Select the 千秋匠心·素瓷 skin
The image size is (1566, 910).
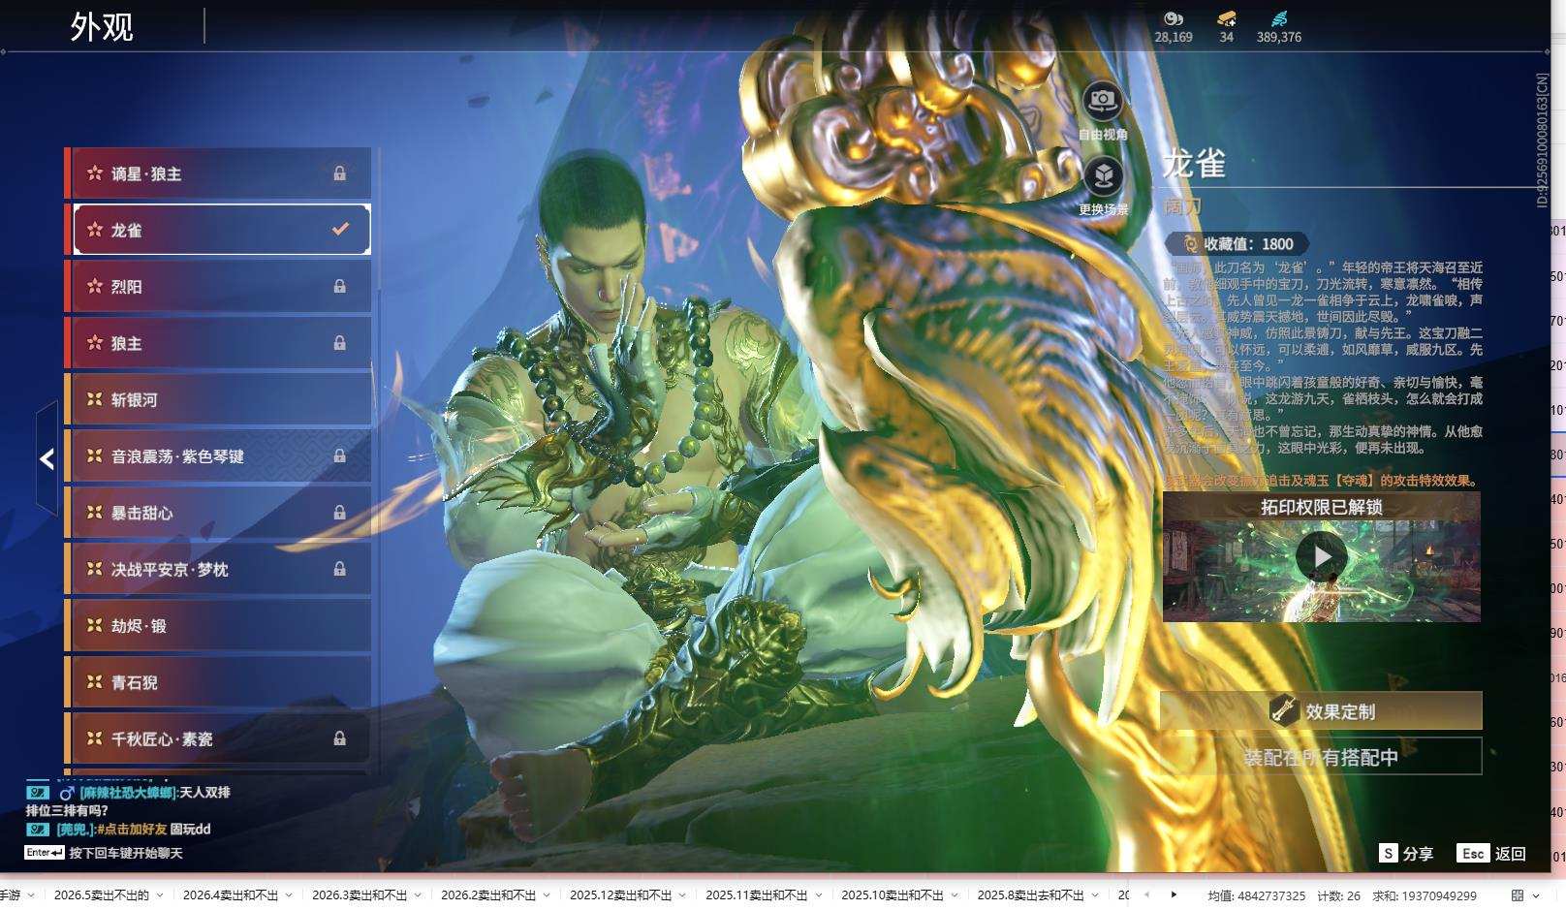[219, 738]
